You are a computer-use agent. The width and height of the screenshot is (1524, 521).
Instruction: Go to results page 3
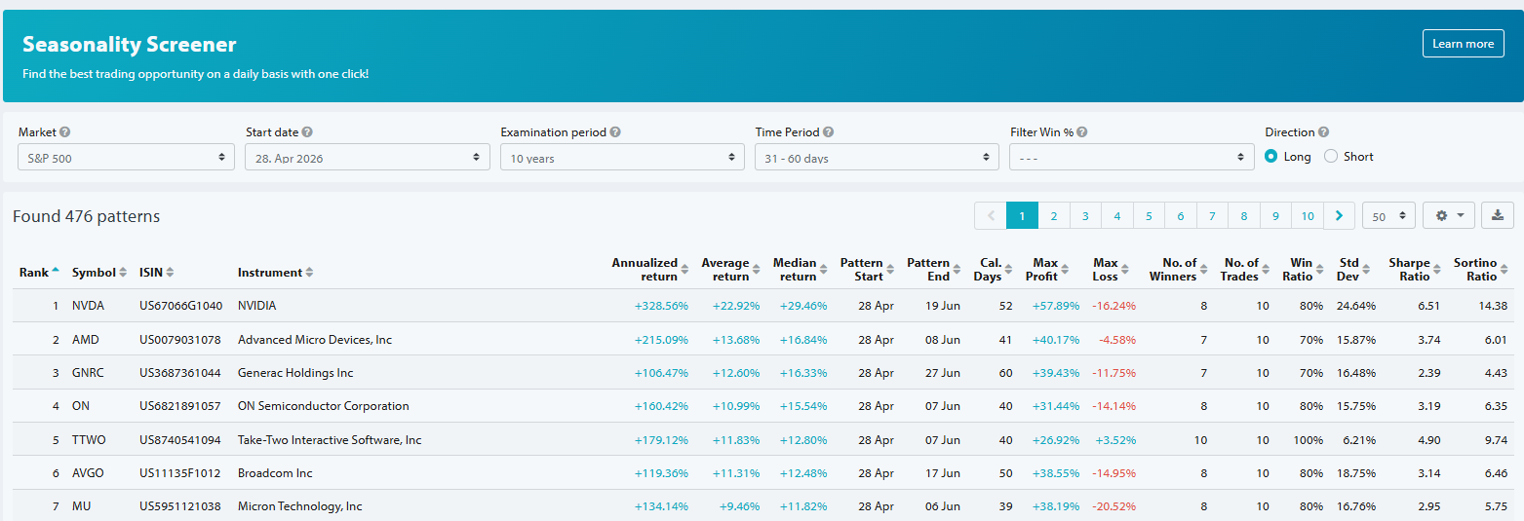tap(1085, 215)
